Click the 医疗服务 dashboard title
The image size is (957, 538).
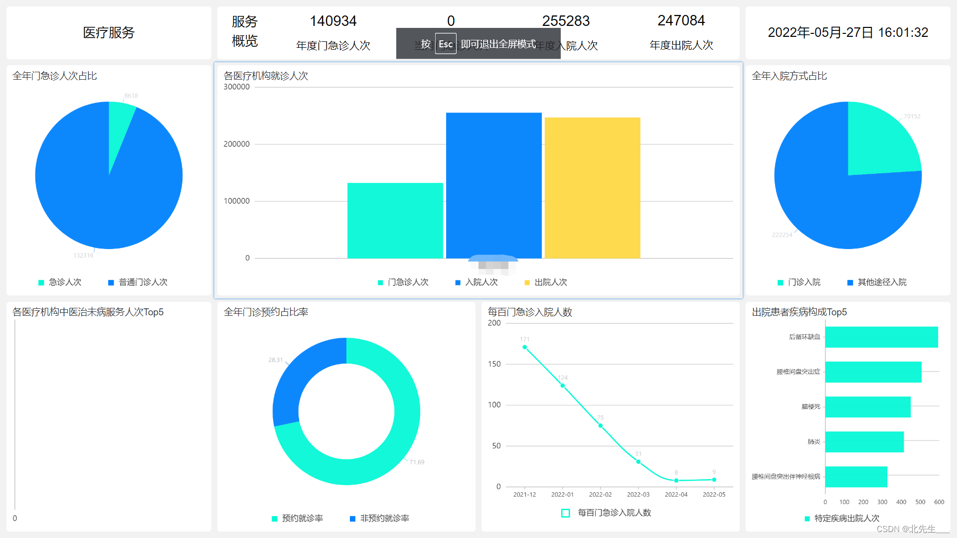coord(109,33)
